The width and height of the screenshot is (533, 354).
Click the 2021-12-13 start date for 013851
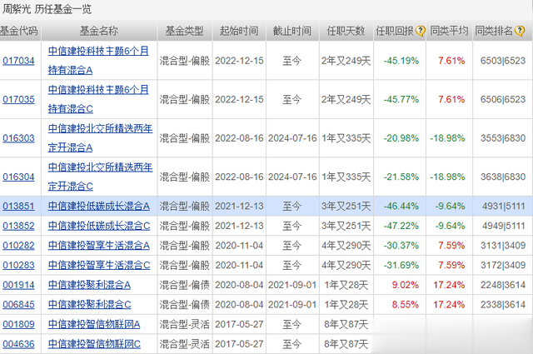(x=239, y=206)
